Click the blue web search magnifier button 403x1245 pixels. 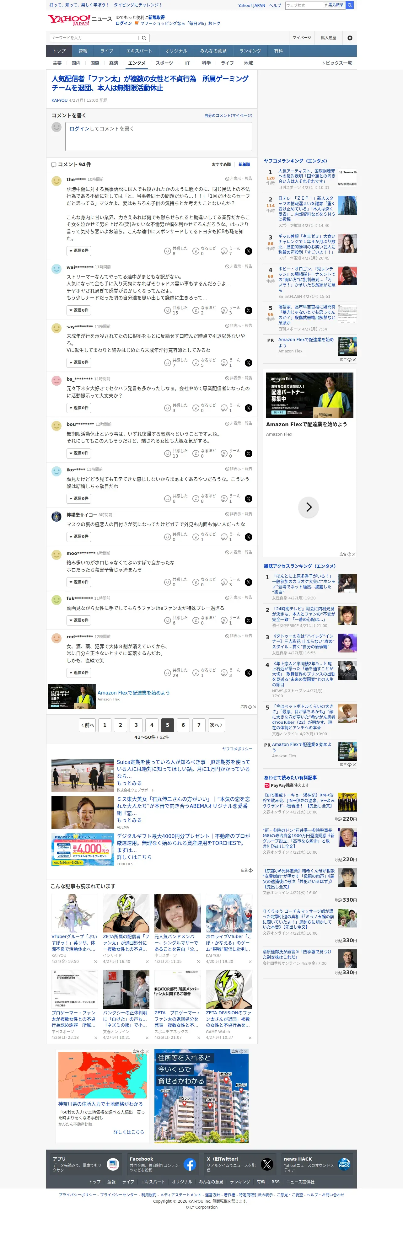350,5
